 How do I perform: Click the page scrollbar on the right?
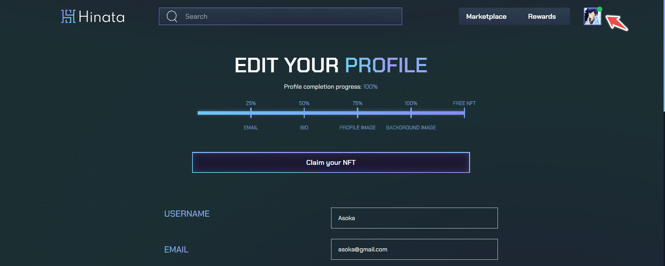click(x=664, y=56)
